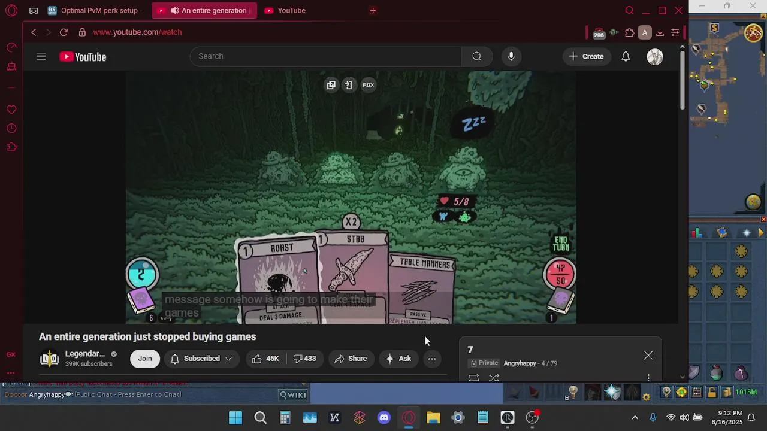Close the playlist panel with X
This screenshot has width=767, height=431.
pyautogui.click(x=648, y=356)
